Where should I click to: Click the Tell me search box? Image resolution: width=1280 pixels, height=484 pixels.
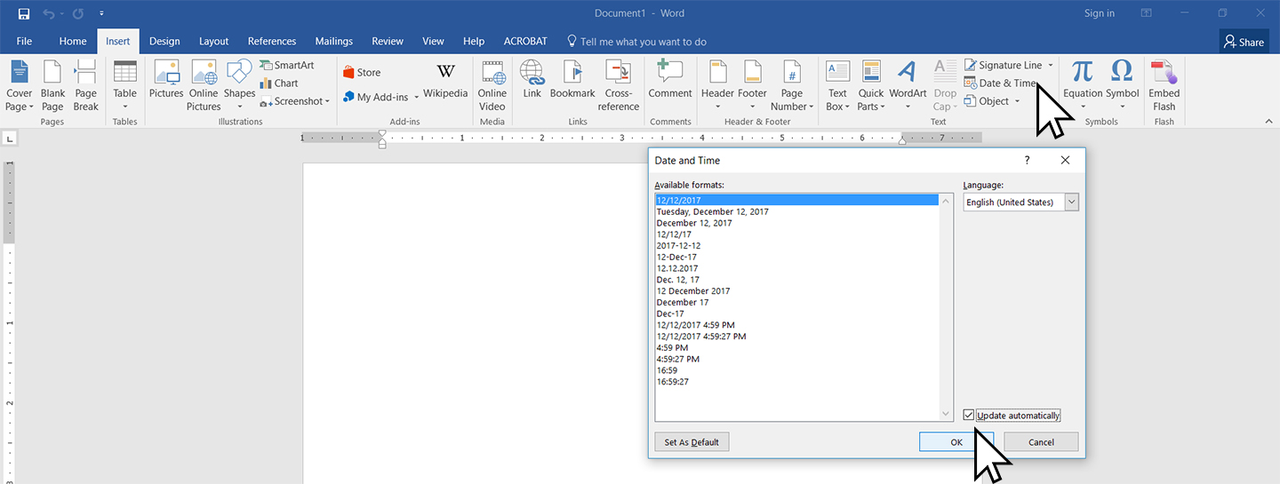(636, 42)
